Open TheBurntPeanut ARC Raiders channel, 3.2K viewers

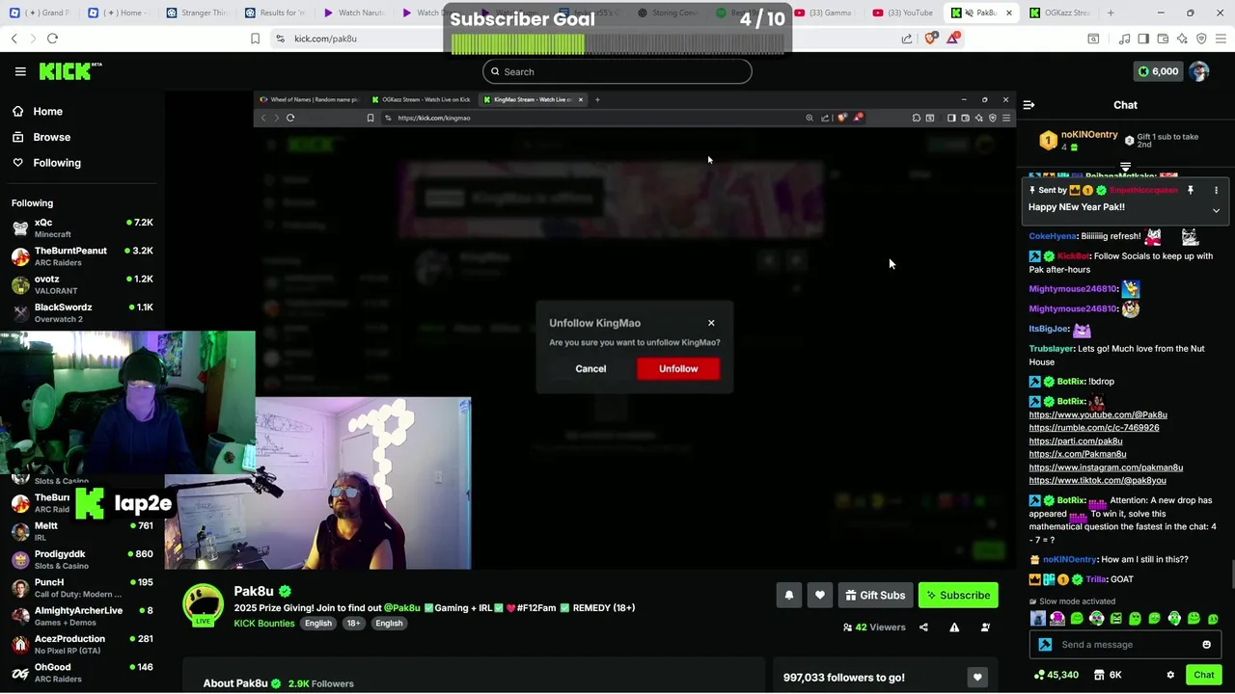pyautogui.click(x=82, y=255)
